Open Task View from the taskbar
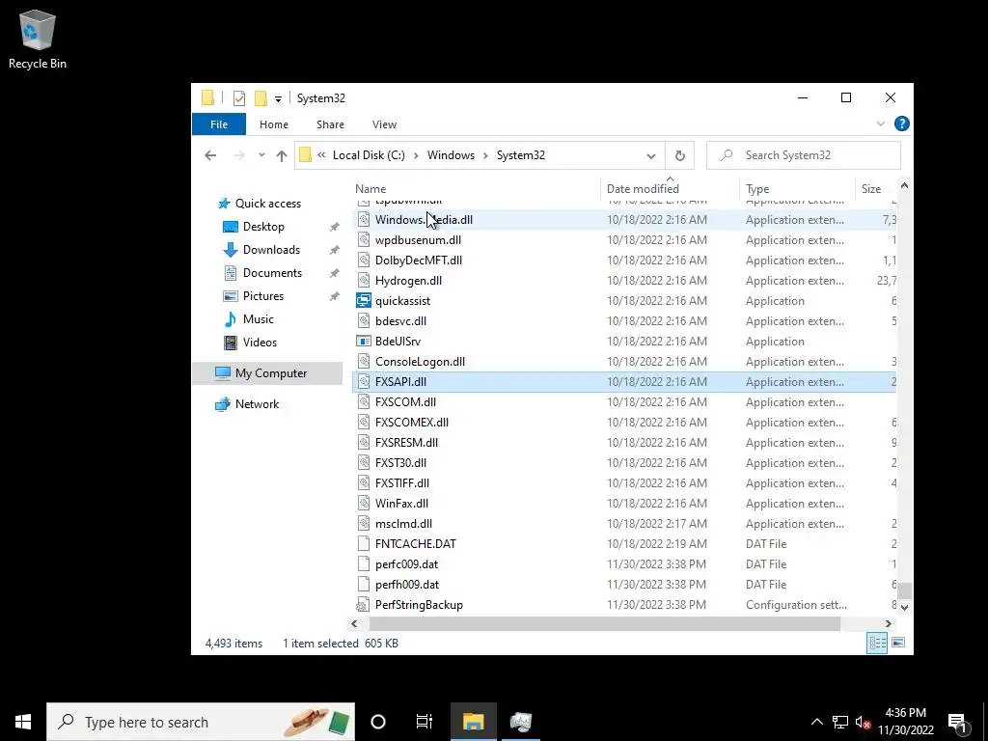Screen dimensions: 988x741 click(425, 722)
